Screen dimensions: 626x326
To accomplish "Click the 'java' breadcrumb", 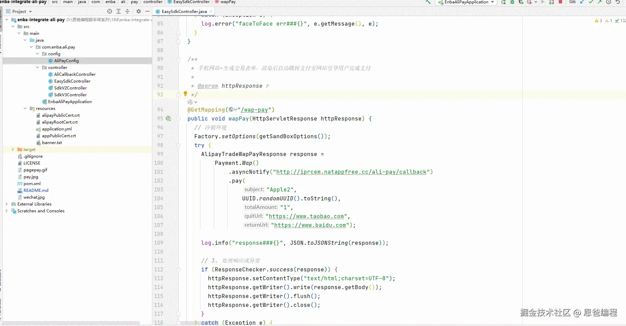I will [82, 2].
